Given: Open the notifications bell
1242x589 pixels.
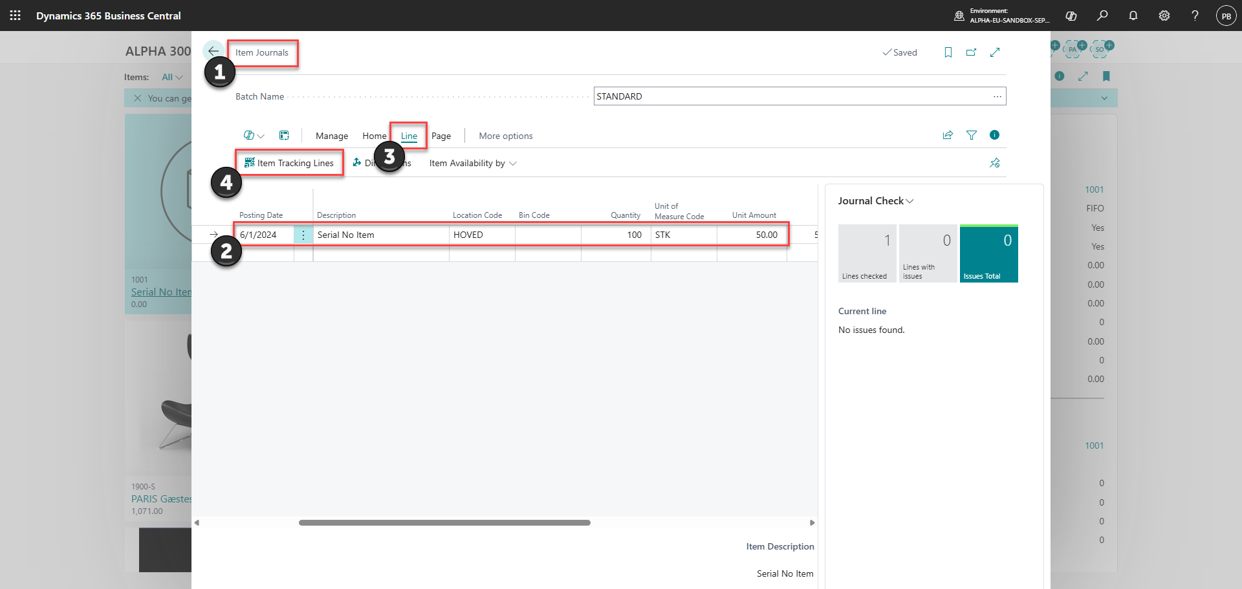Looking at the screenshot, I should (x=1133, y=16).
